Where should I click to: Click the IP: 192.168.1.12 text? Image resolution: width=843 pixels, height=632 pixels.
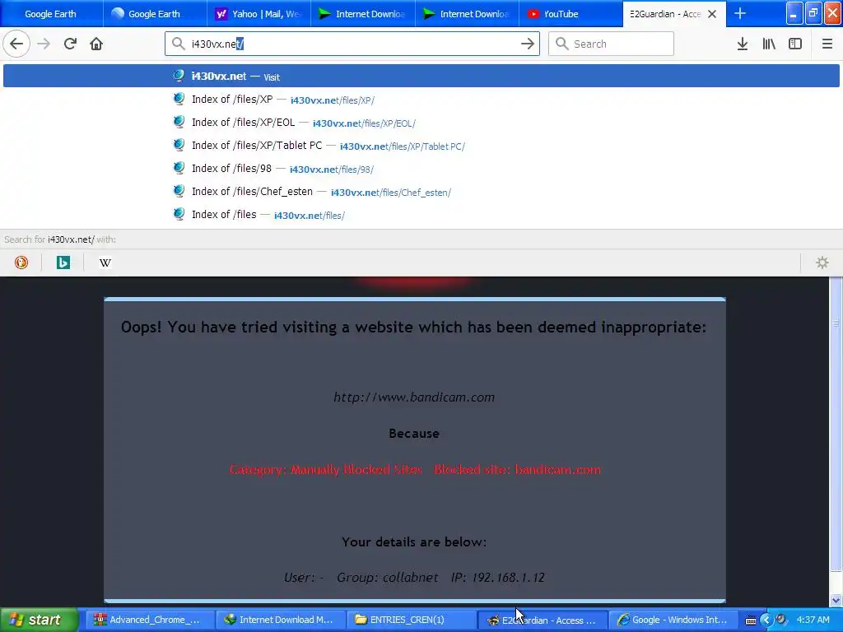[x=498, y=577]
